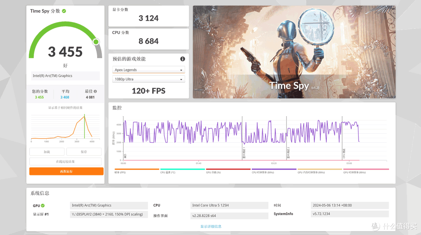This screenshot has width=421, height=235.
Task: Click the green verified checkmark beside Time Spy 分数
Action: click(64, 11)
